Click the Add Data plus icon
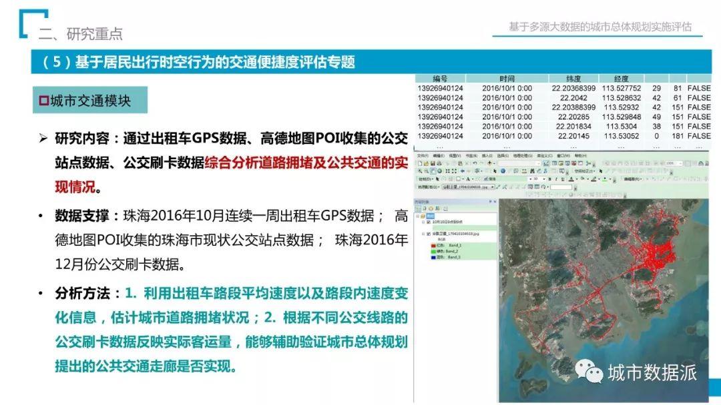 [x=490, y=163]
